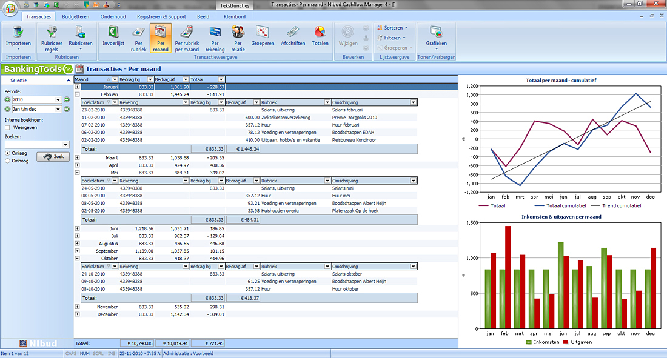Select the Omlaag search direction

click(x=7, y=153)
